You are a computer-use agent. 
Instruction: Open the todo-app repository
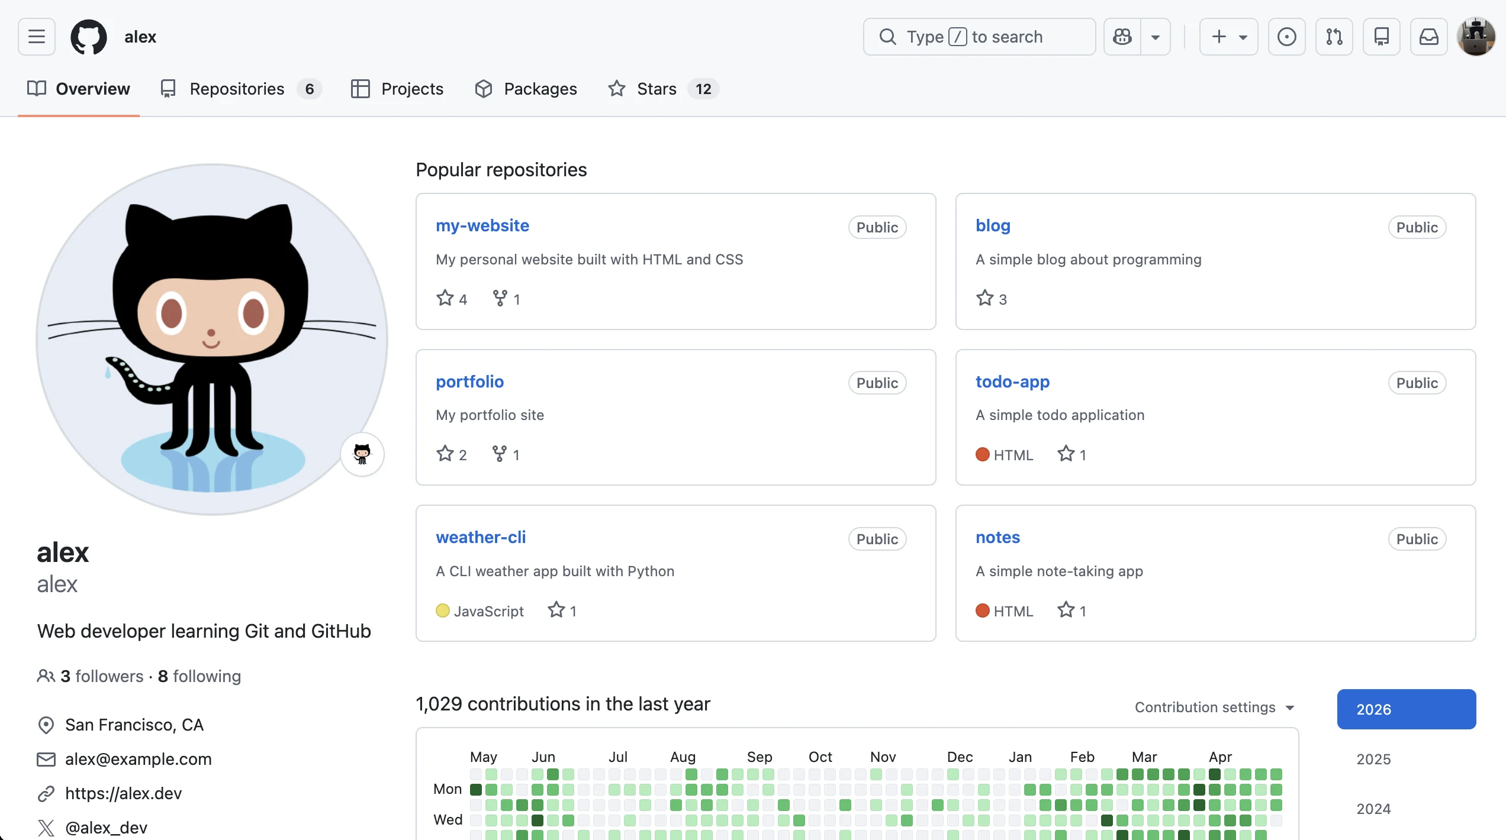[x=1013, y=382]
